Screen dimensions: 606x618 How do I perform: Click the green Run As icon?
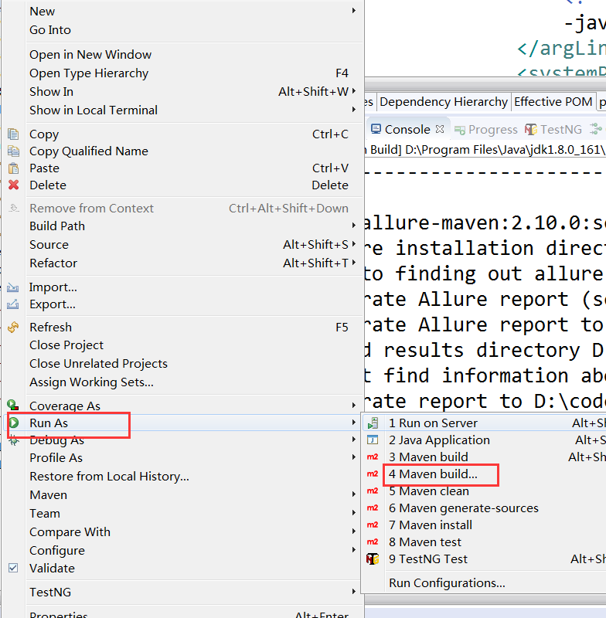point(13,423)
